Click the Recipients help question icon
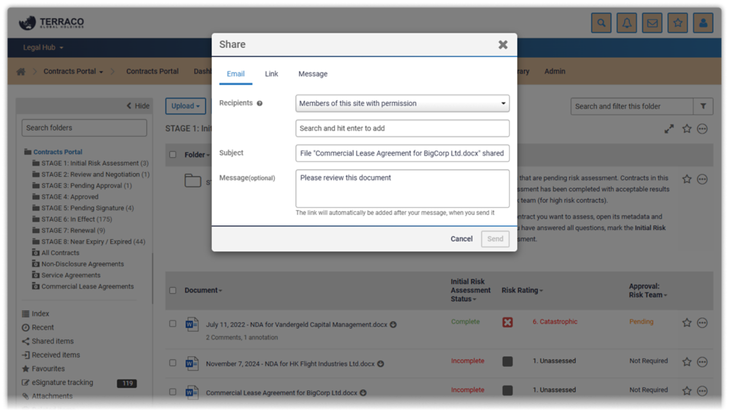The width and height of the screenshot is (729, 410). tap(260, 104)
